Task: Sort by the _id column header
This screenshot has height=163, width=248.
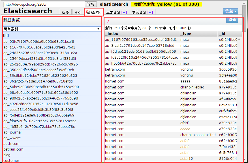Action: 230,33
